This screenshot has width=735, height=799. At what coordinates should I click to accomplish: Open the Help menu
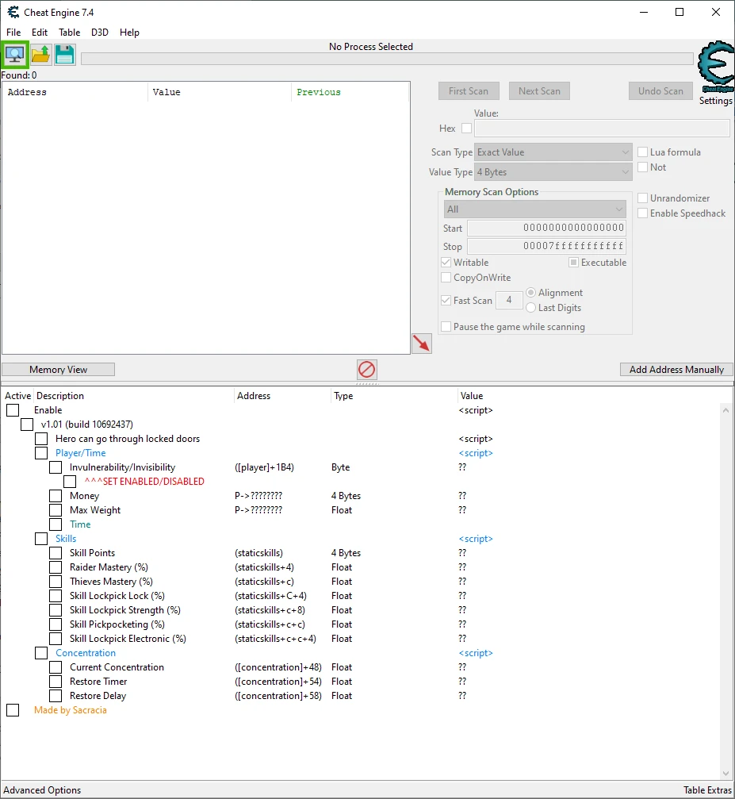click(129, 32)
